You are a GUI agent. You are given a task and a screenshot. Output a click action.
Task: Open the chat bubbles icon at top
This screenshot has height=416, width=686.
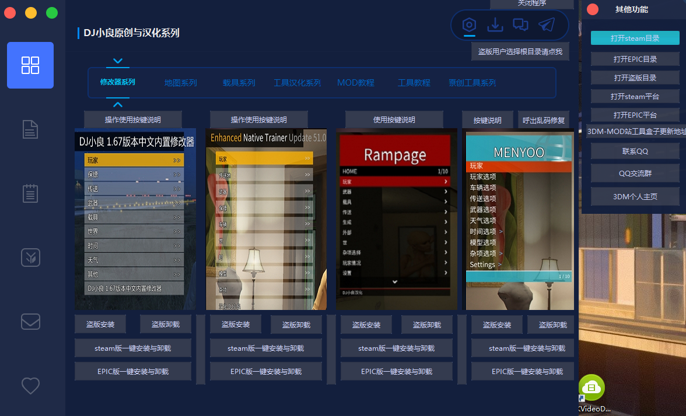click(520, 24)
